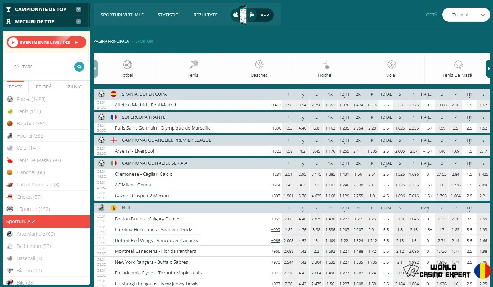The width and height of the screenshot is (493, 287).
Task: Click the eSporturi icon in the sidebar
Action: [x=9, y=209]
